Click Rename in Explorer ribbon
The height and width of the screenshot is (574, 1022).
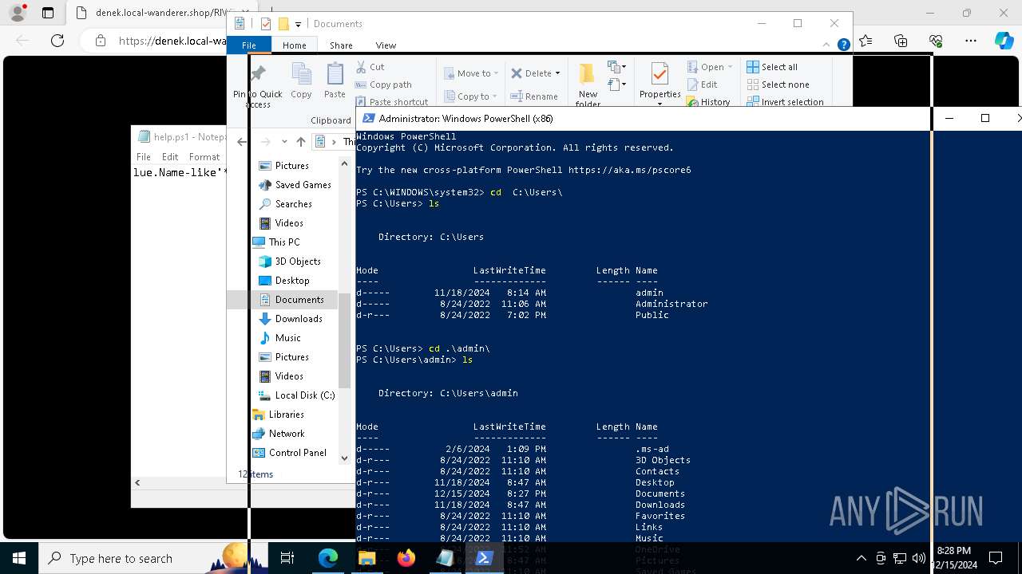pos(535,96)
